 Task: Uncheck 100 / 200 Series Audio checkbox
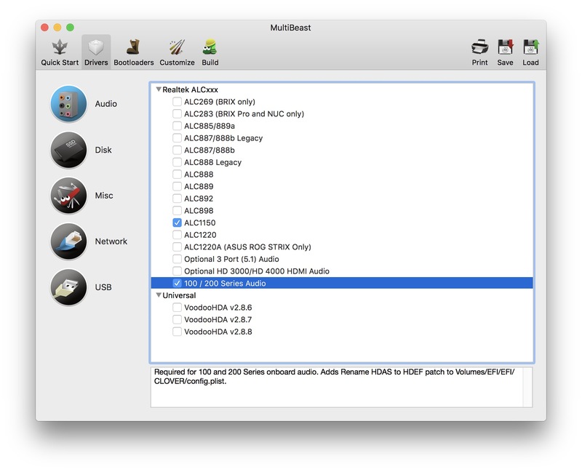[177, 283]
